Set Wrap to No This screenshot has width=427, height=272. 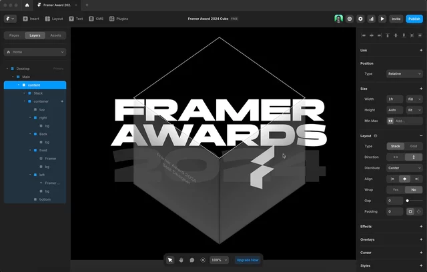414,189
